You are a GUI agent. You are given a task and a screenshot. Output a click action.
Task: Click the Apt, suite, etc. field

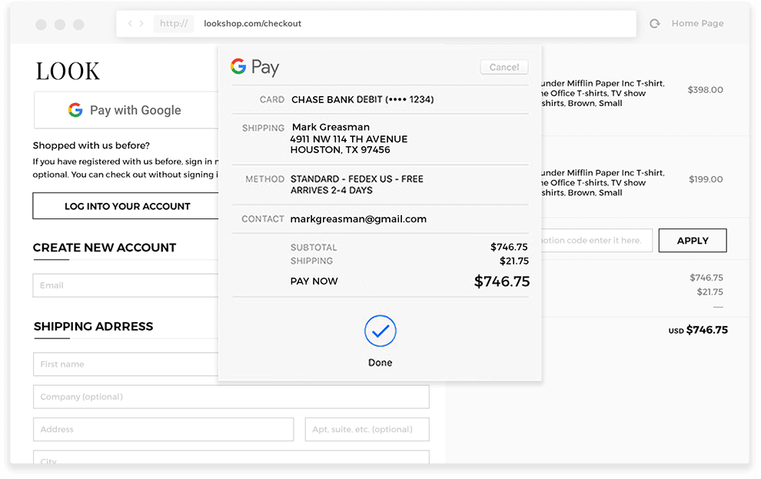tap(367, 430)
